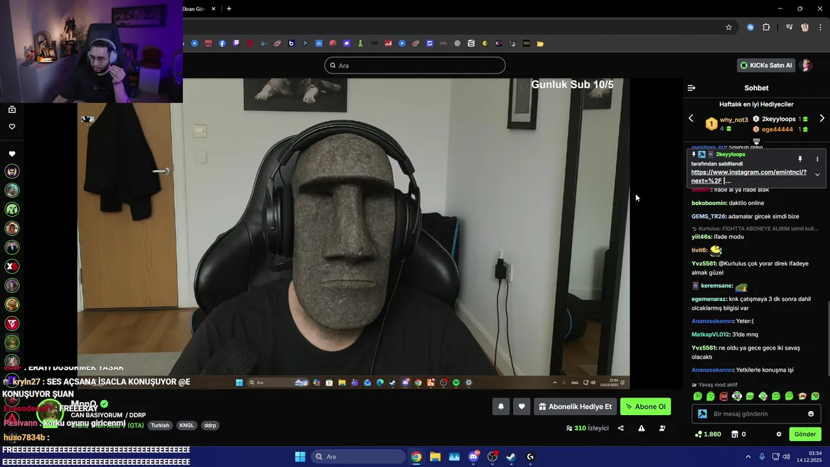Open Chrome from Windows taskbar
The width and height of the screenshot is (830, 467).
(416, 457)
